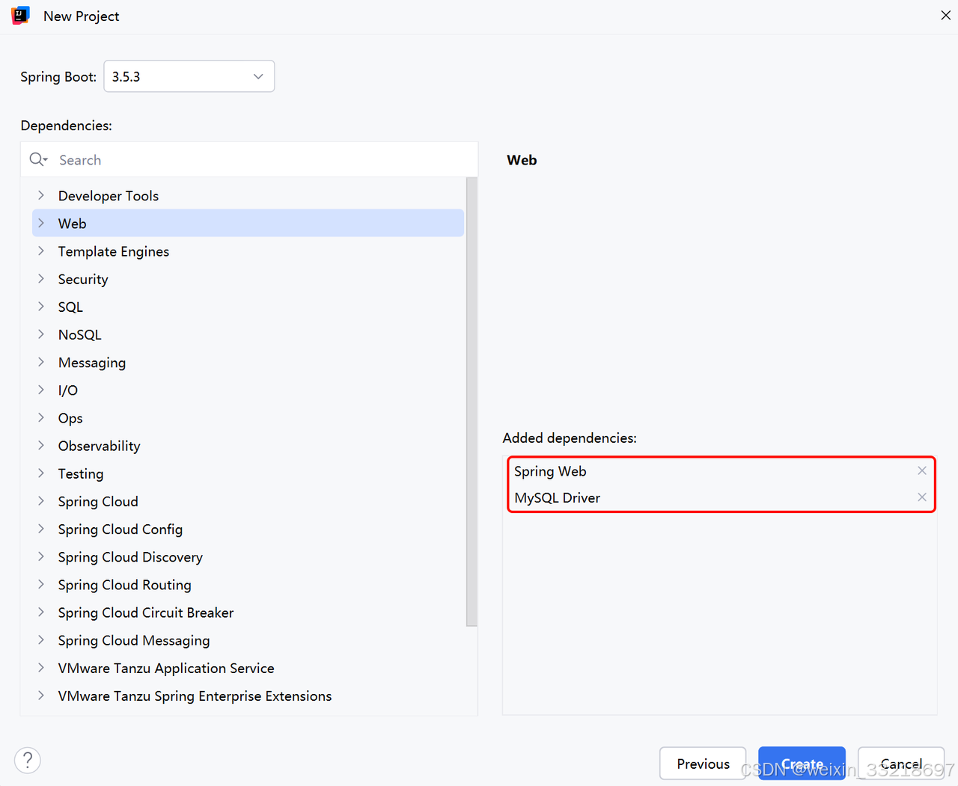Expand the Testing chevron
Image resolution: width=958 pixels, height=786 pixels.
(x=41, y=473)
